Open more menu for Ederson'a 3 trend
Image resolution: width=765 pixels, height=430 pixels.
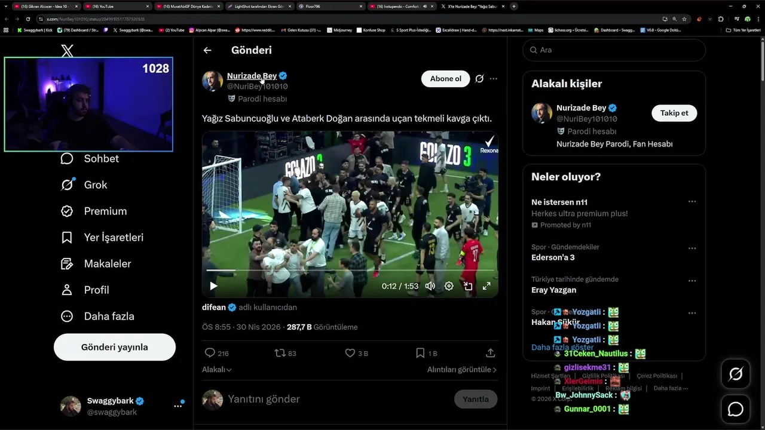(x=692, y=248)
